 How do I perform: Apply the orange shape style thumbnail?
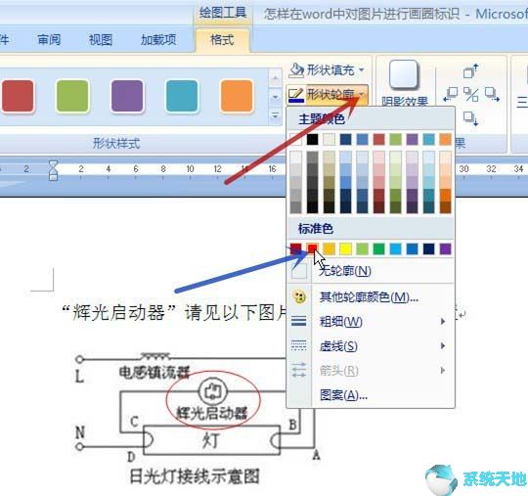(237, 96)
